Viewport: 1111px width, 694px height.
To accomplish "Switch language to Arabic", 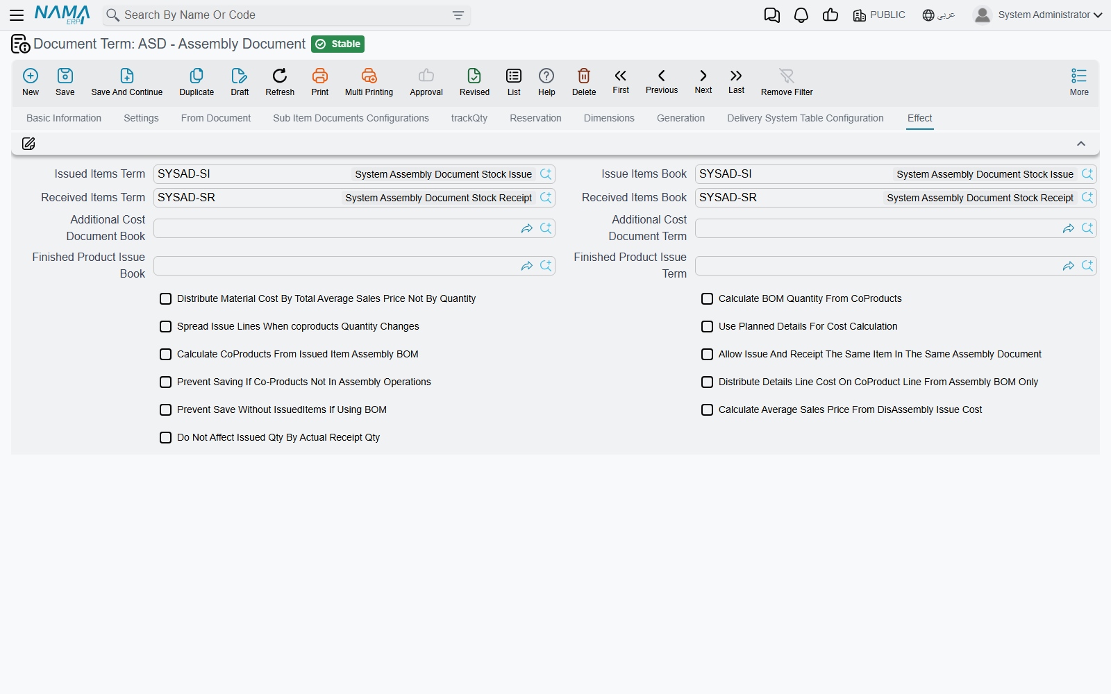I will tap(939, 15).
